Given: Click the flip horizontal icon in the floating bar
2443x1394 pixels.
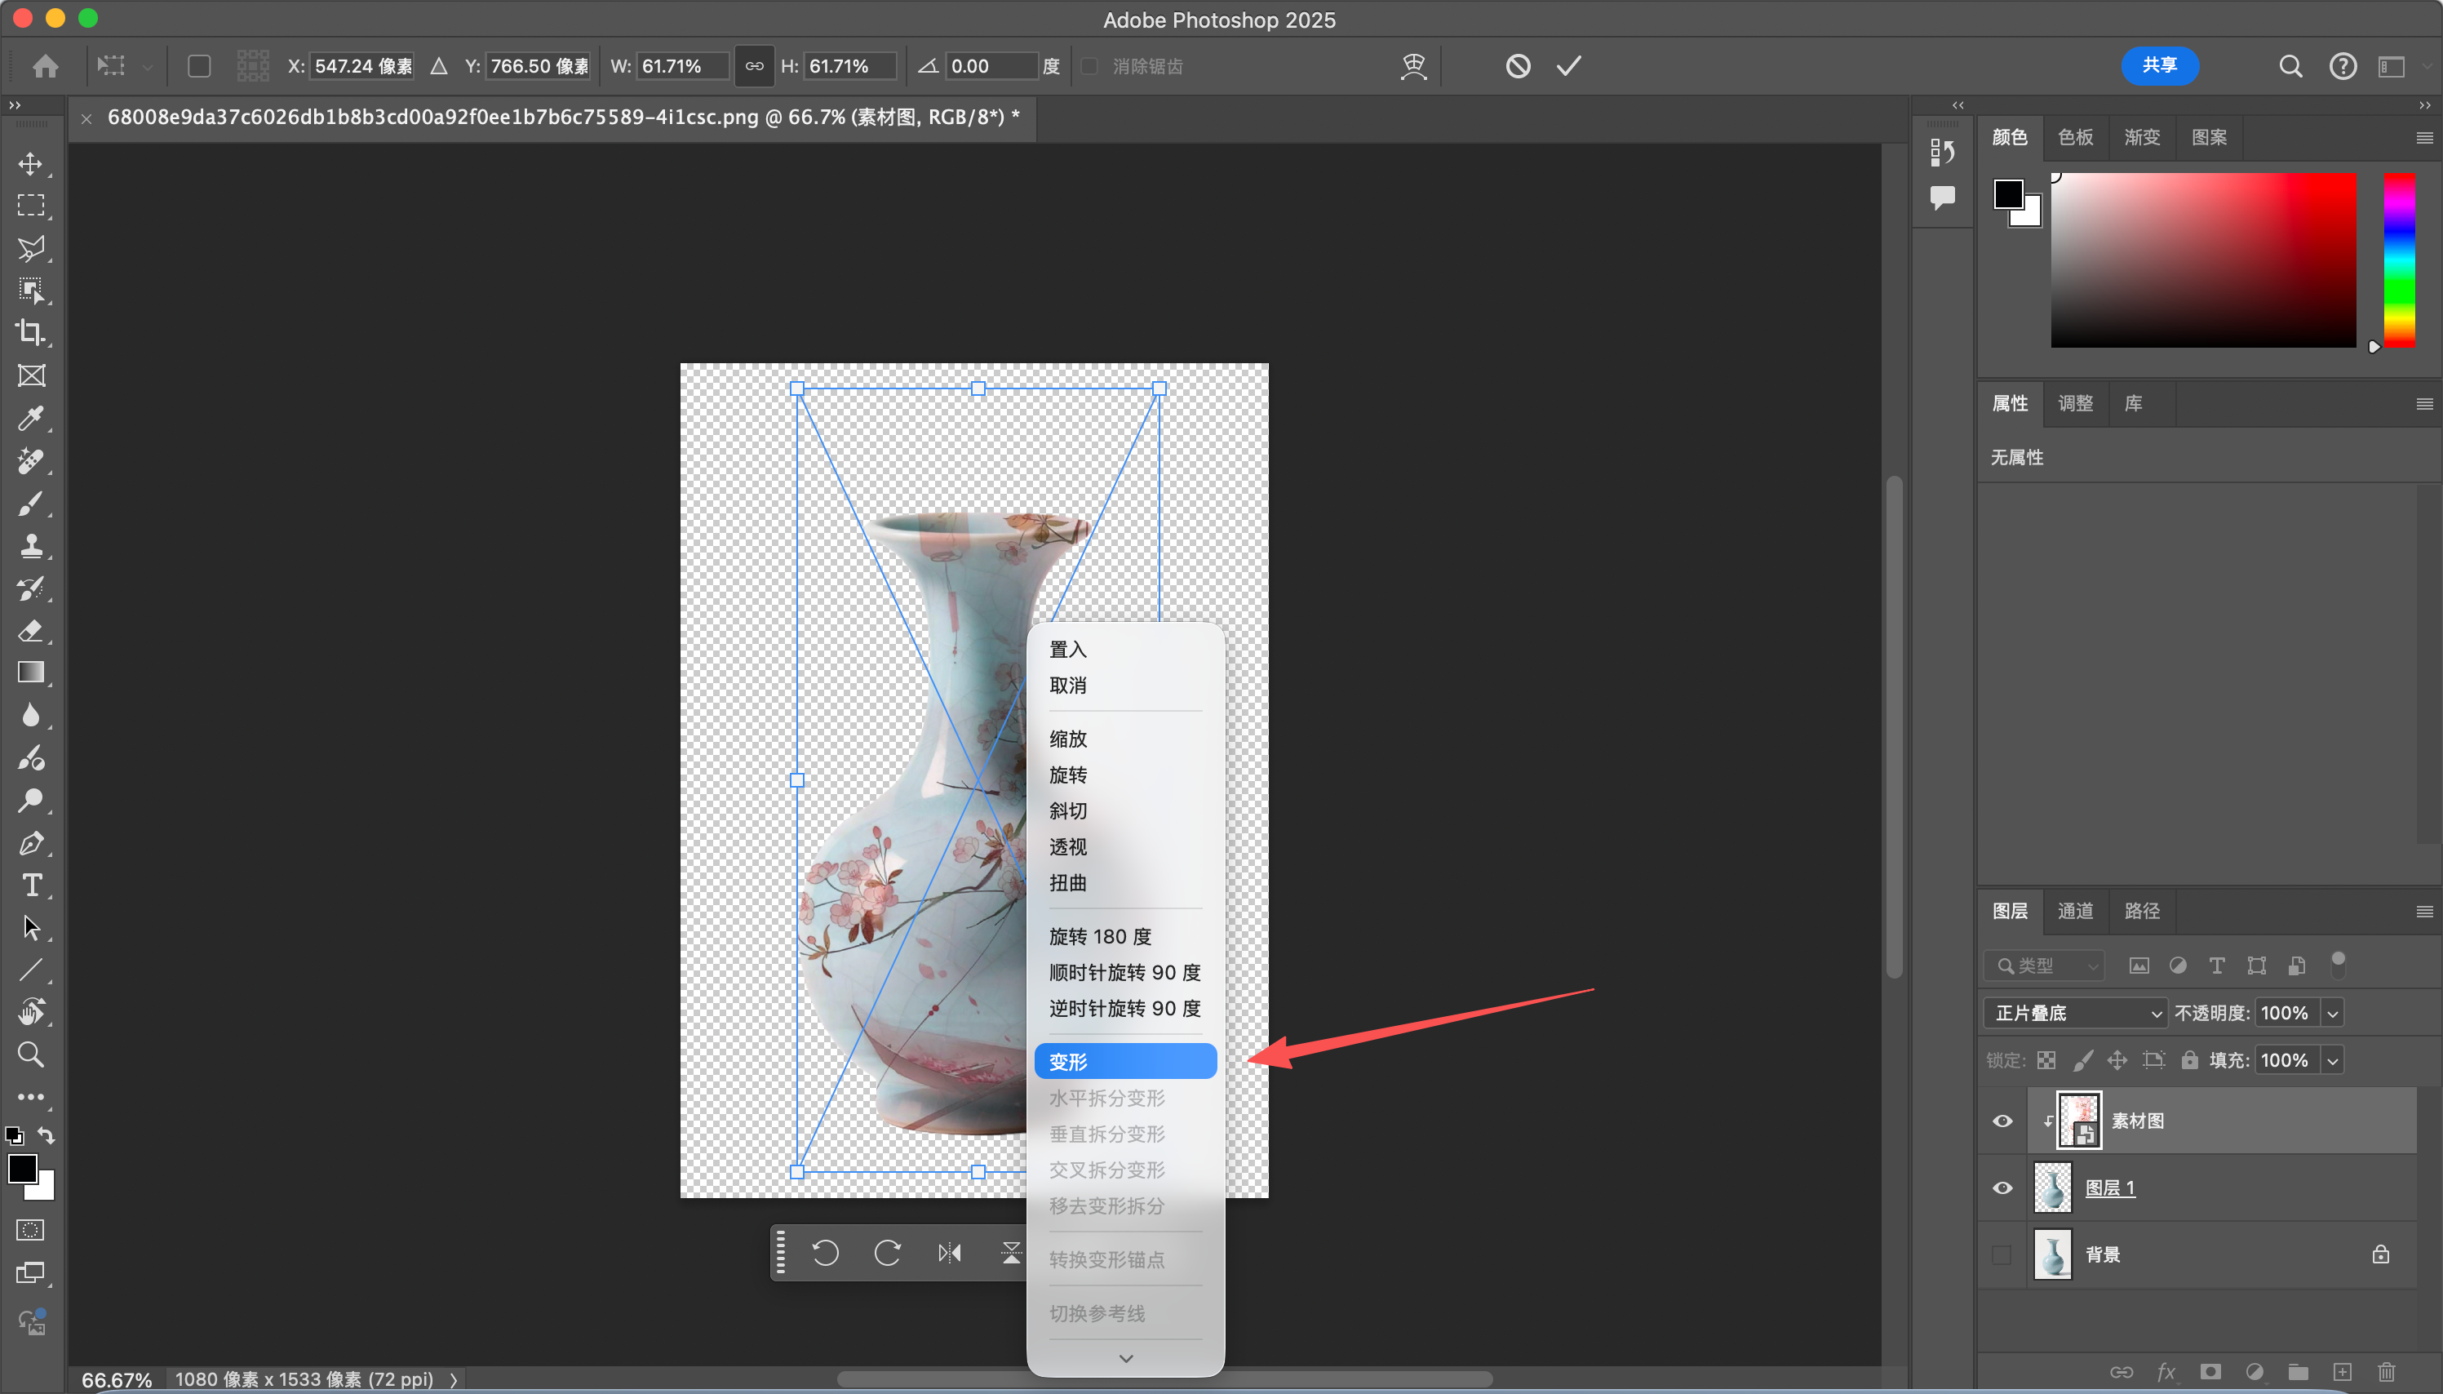Looking at the screenshot, I should coord(949,1252).
